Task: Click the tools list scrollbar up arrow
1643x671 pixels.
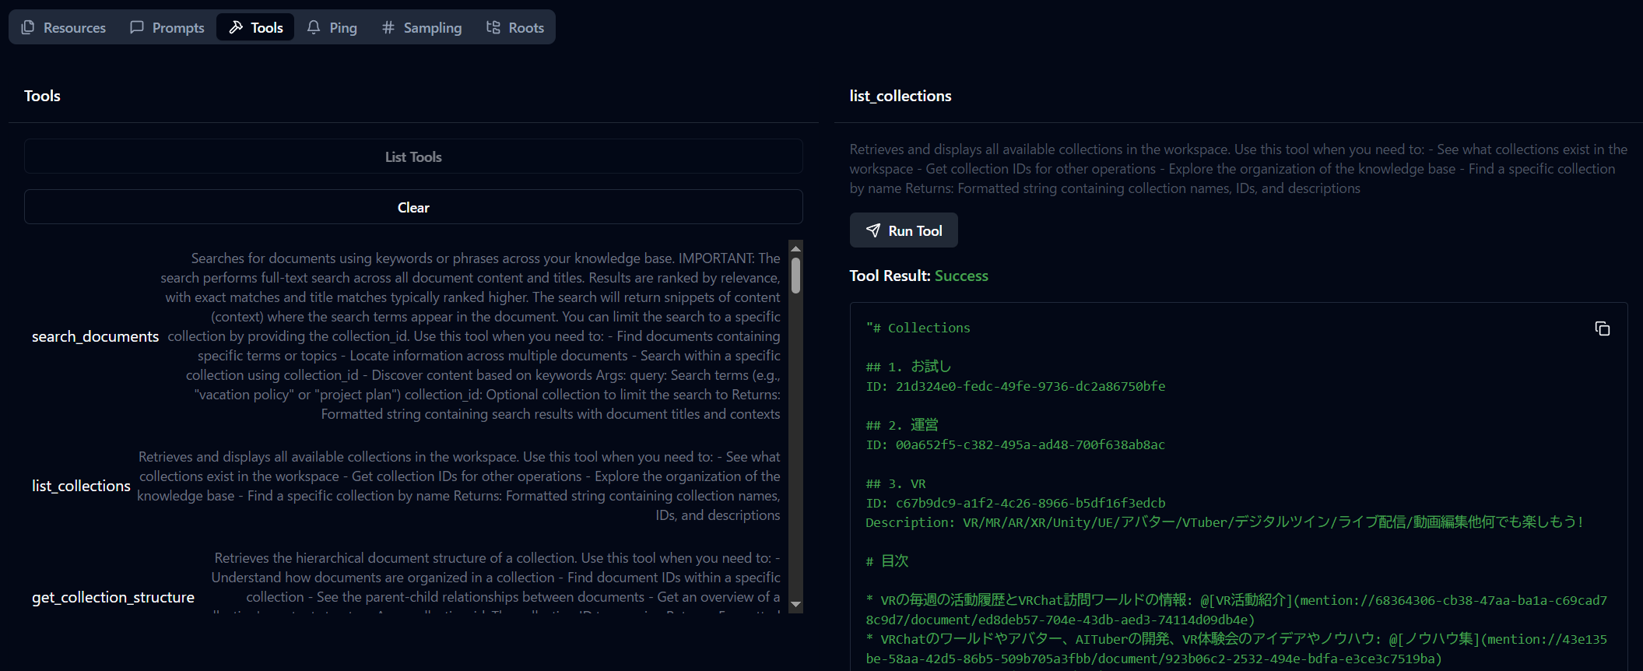Action: [x=795, y=248]
